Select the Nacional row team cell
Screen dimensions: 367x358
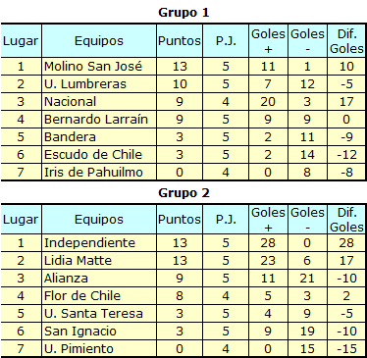tap(99, 102)
